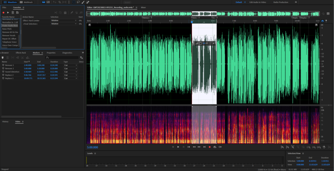
Task: Select the Time Selection tool
Action: (69, 2)
